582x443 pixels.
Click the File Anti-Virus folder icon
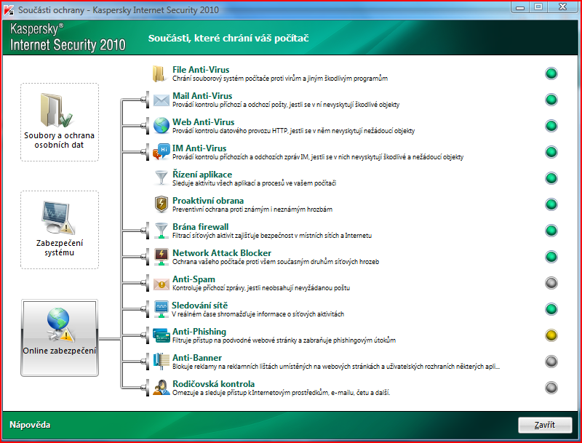160,73
